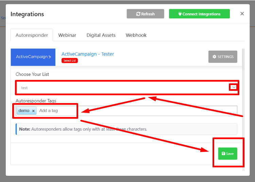Open the Webhook tab
This screenshot has height=182, width=255.
pyautogui.click(x=136, y=35)
